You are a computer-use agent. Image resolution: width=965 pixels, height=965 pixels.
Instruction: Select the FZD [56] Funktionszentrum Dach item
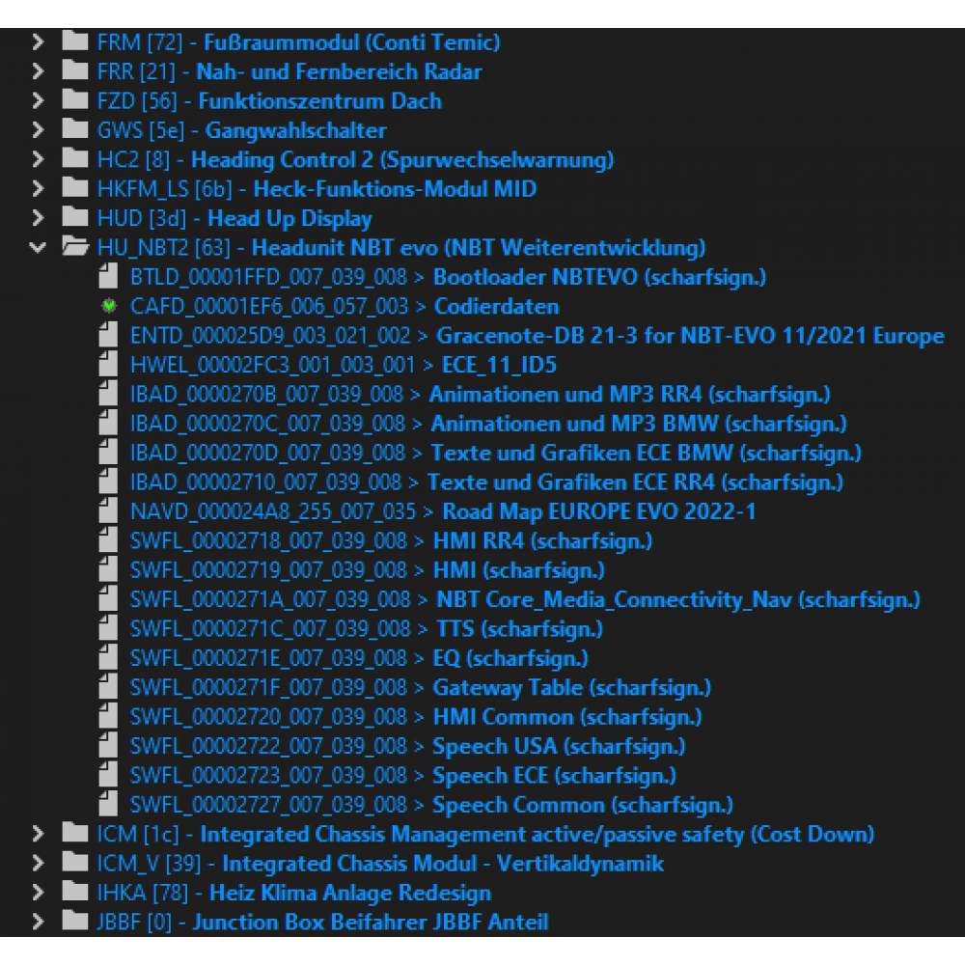pos(270,101)
